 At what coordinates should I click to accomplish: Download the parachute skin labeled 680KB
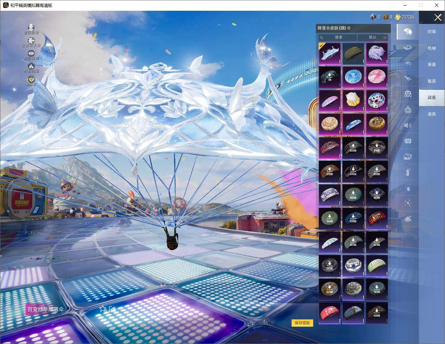pyautogui.click(x=353, y=195)
